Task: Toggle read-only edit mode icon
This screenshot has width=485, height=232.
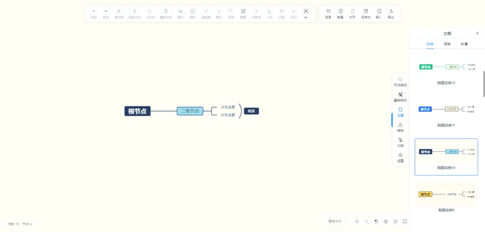Action: click(395, 221)
